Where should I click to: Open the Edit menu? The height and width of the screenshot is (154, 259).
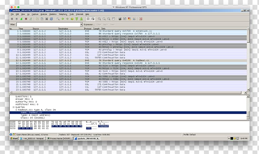click(x=17, y=14)
